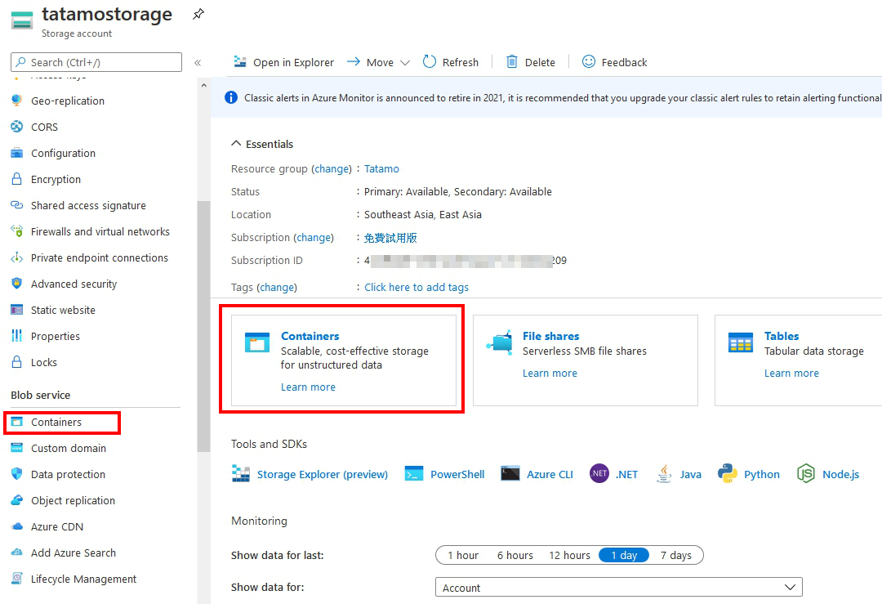The width and height of the screenshot is (882, 604).
Task: Click the sidebar scroll up arrow
Action: [203, 86]
